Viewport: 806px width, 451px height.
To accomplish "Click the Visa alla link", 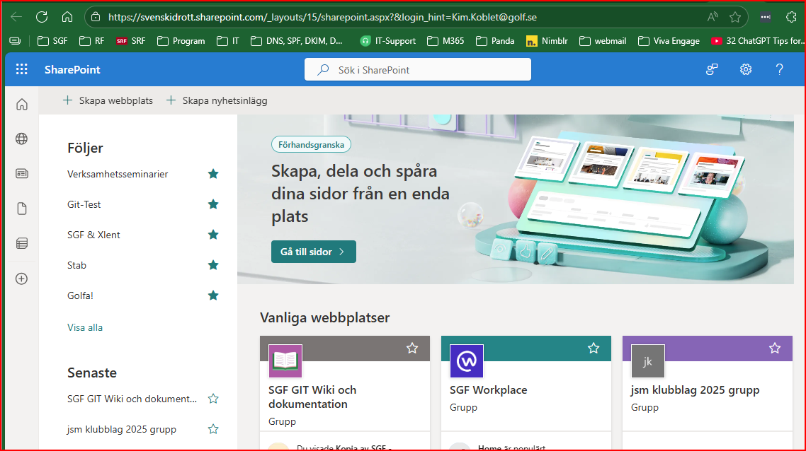I will [85, 327].
